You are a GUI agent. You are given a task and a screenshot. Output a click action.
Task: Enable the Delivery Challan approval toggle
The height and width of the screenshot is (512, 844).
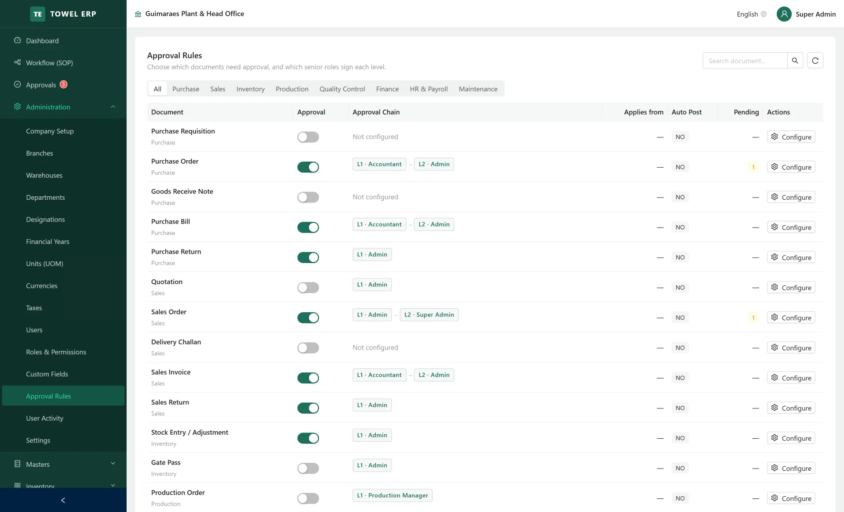click(x=308, y=348)
